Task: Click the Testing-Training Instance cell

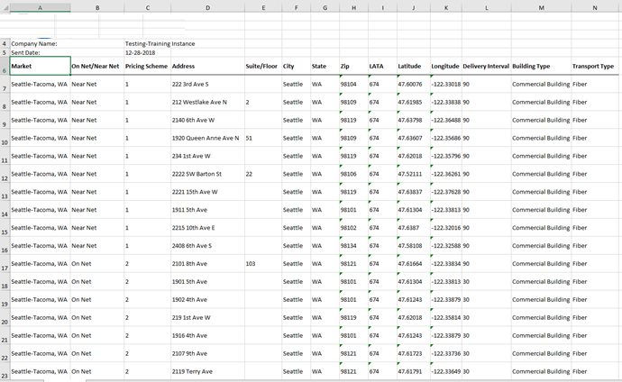Action: (160, 43)
